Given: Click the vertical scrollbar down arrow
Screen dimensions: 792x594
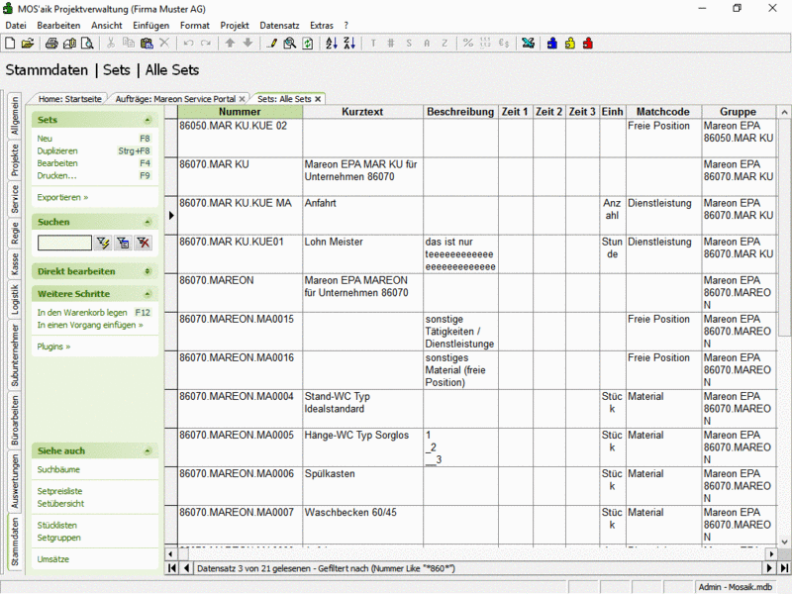Looking at the screenshot, I should coord(784,542).
